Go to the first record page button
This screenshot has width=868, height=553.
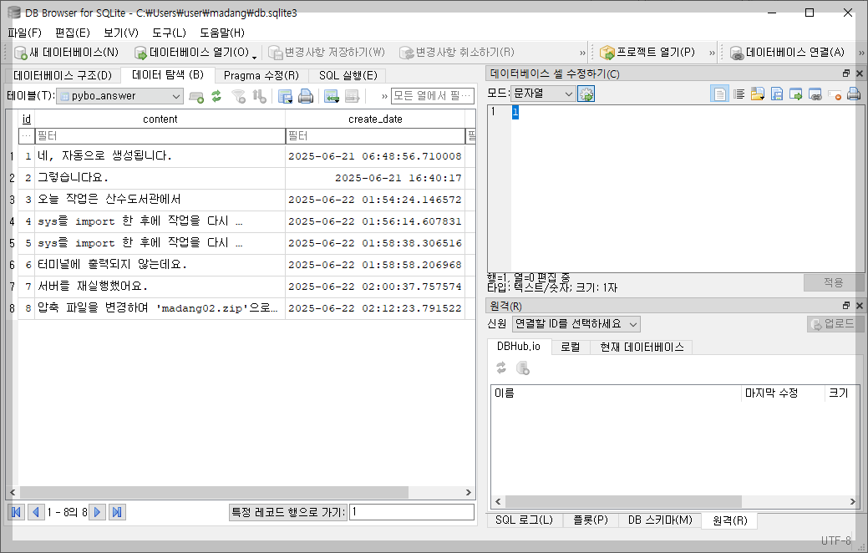(16, 512)
